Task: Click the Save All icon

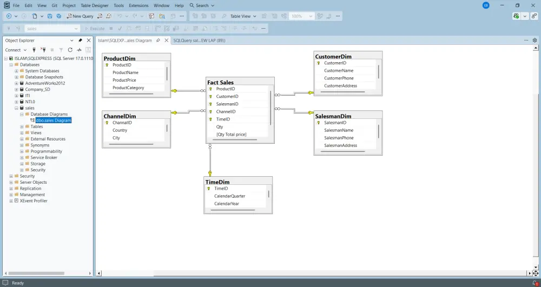Action: point(59,16)
